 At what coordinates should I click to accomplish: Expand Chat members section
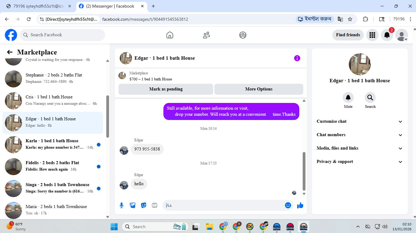(x=360, y=135)
